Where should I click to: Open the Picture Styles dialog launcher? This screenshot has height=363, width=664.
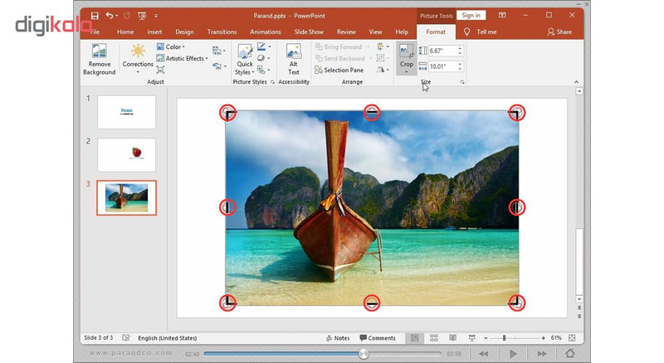[x=272, y=82]
